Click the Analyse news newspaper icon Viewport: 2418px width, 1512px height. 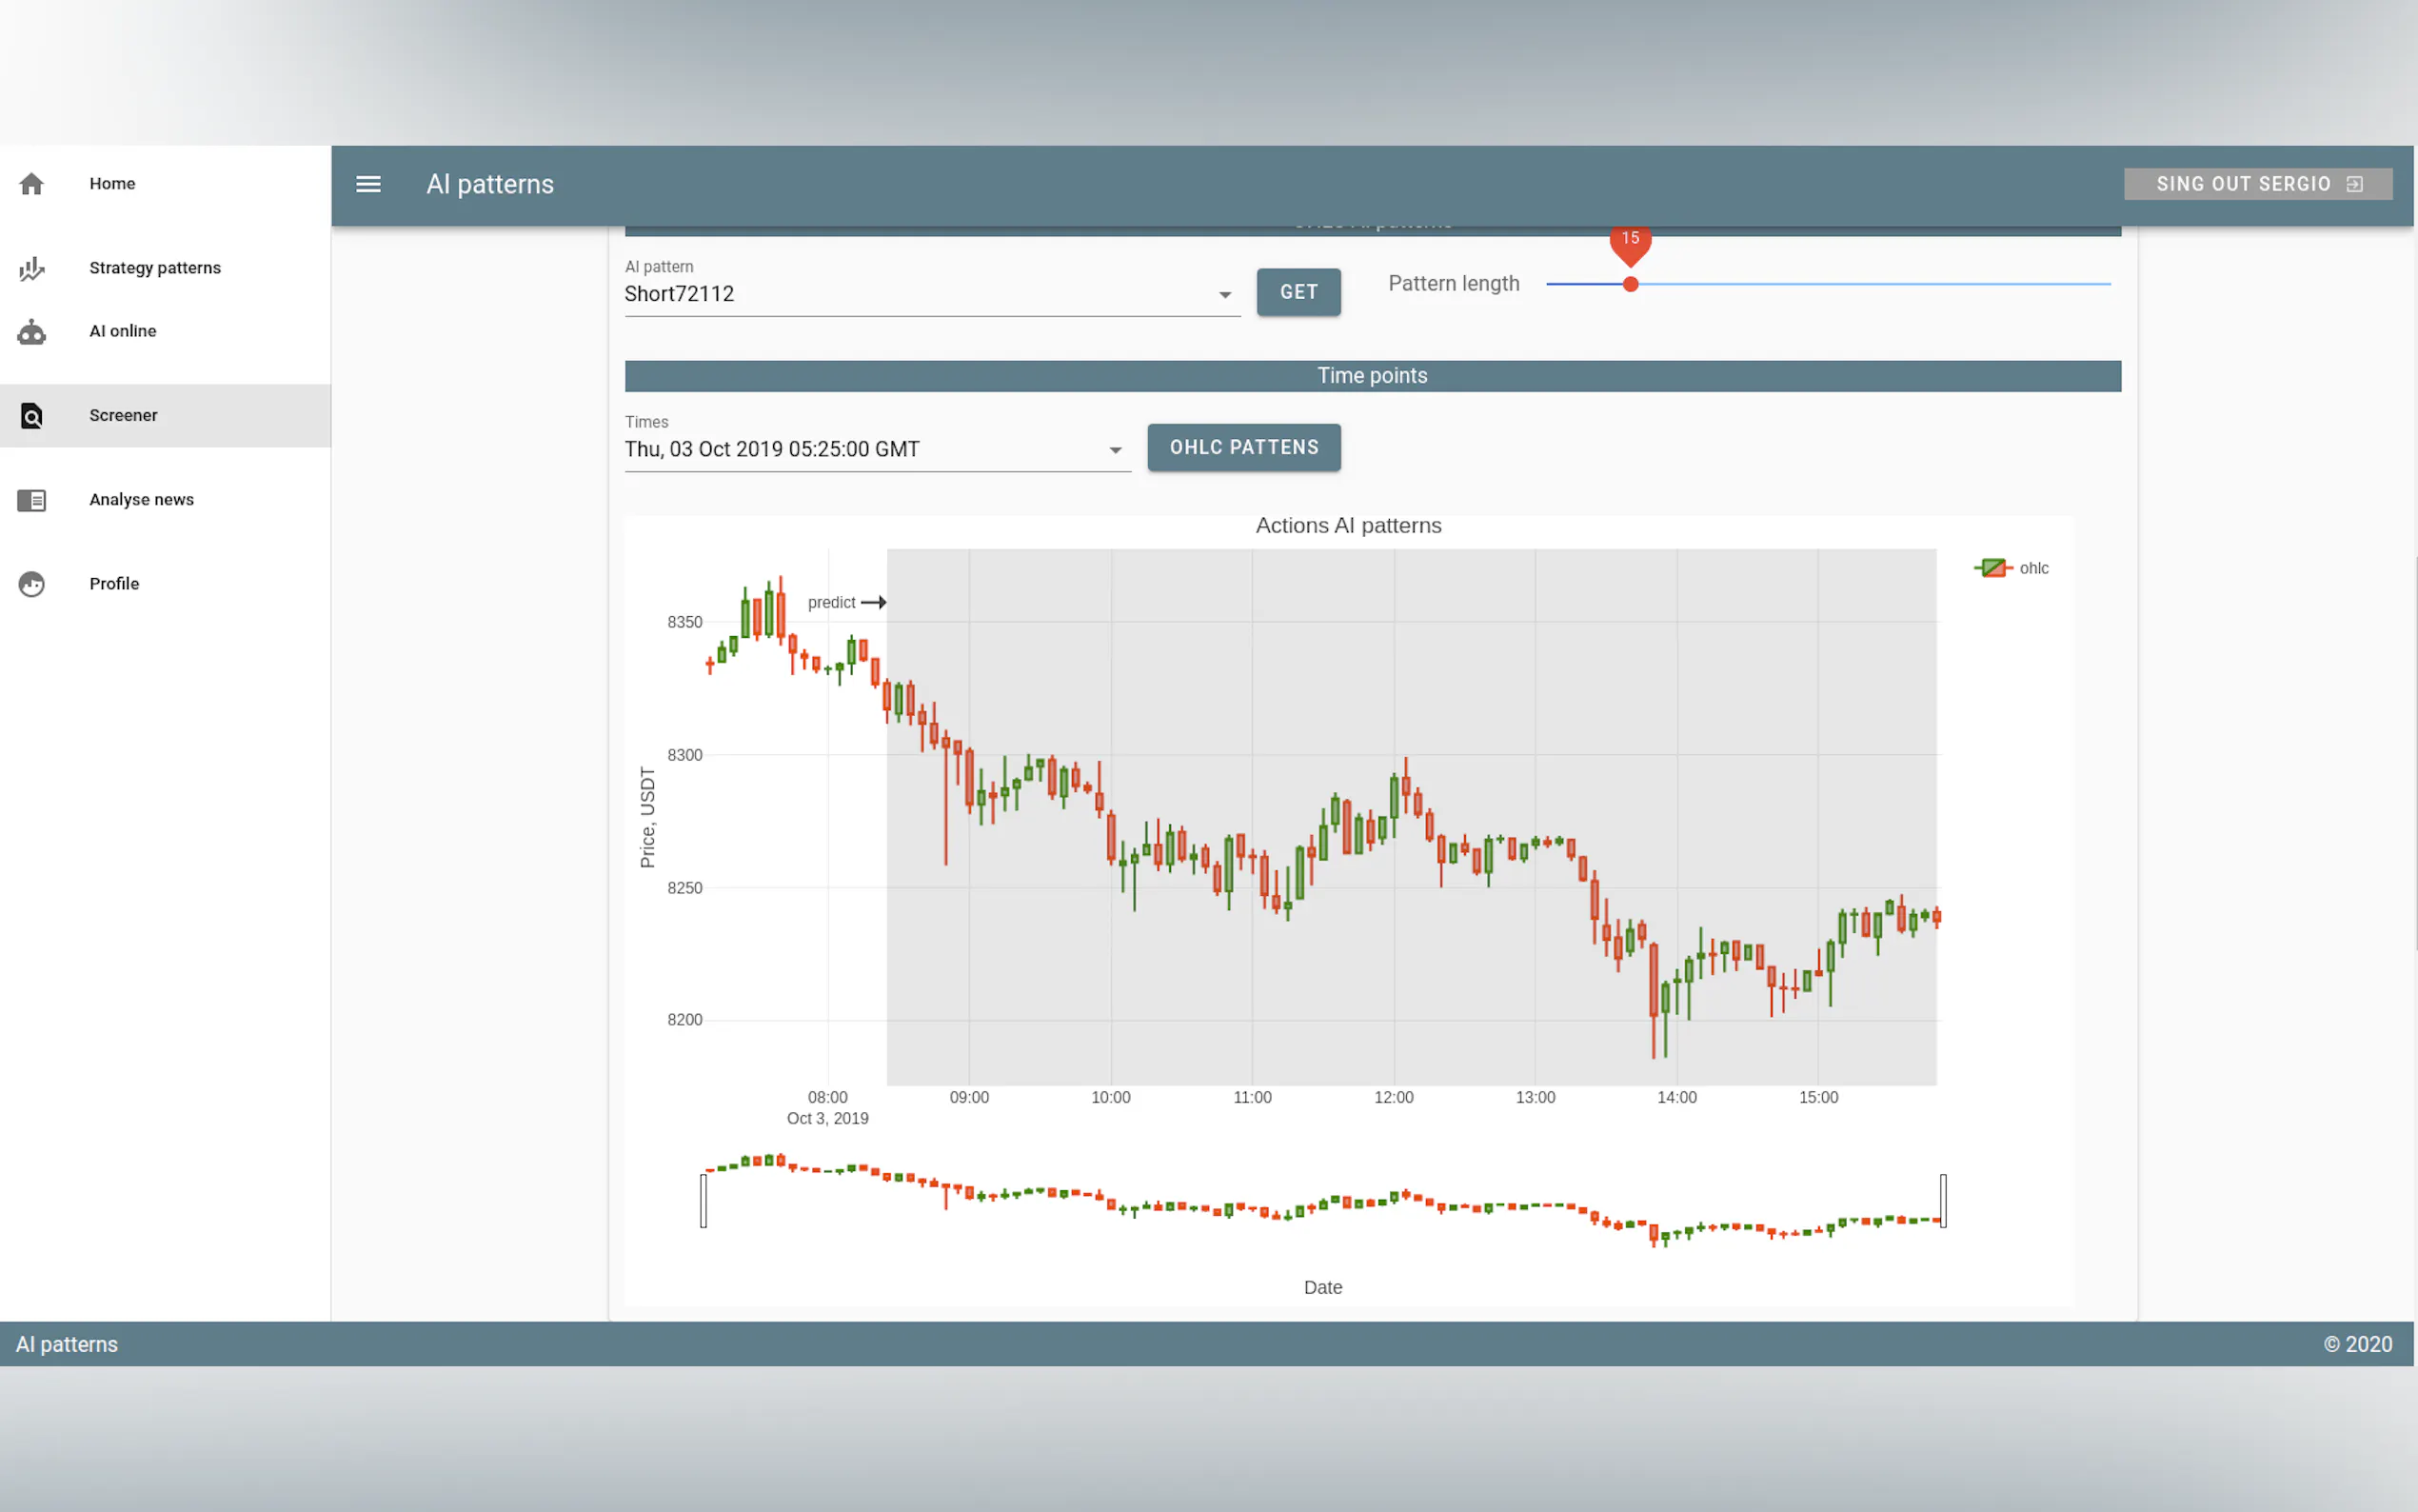(x=32, y=500)
